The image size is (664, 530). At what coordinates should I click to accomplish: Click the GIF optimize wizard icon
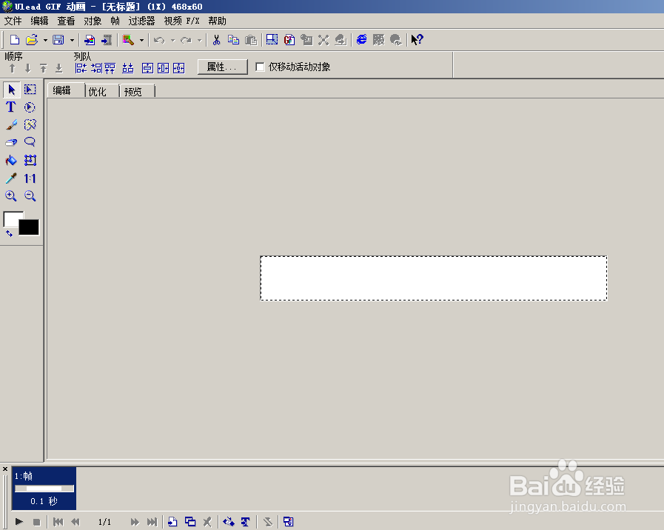(289, 40)
